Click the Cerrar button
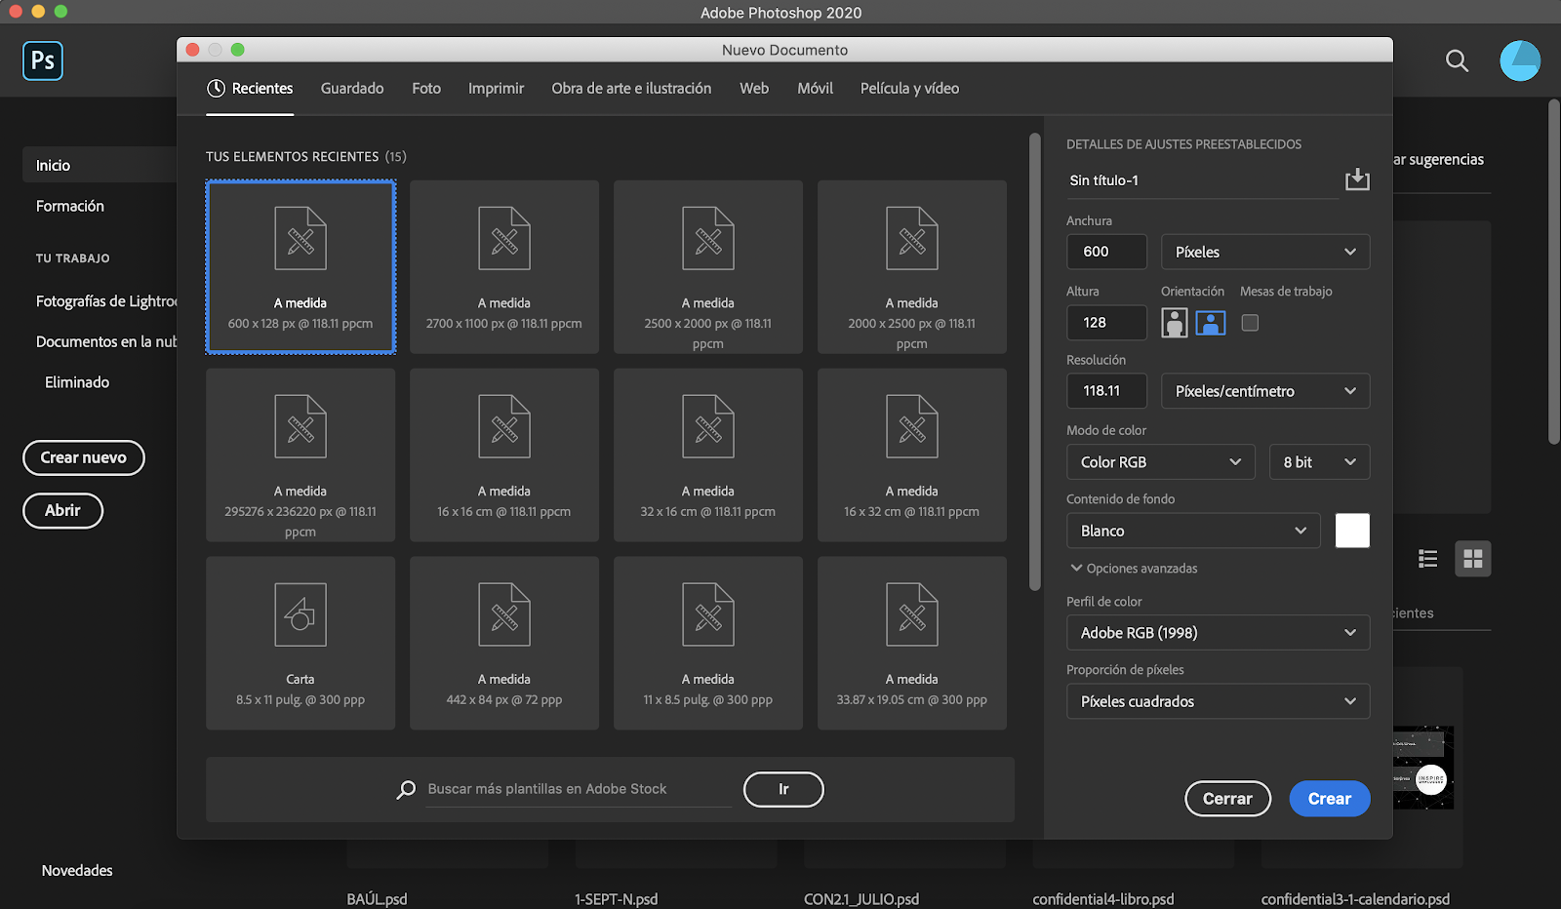The image size is (1561, 909). coord(1227,799)
